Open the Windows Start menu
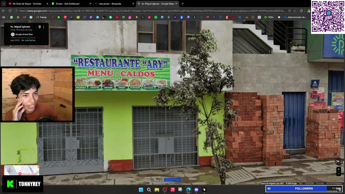This screenshot has height=194, width=345. click(x=141, y=190)
